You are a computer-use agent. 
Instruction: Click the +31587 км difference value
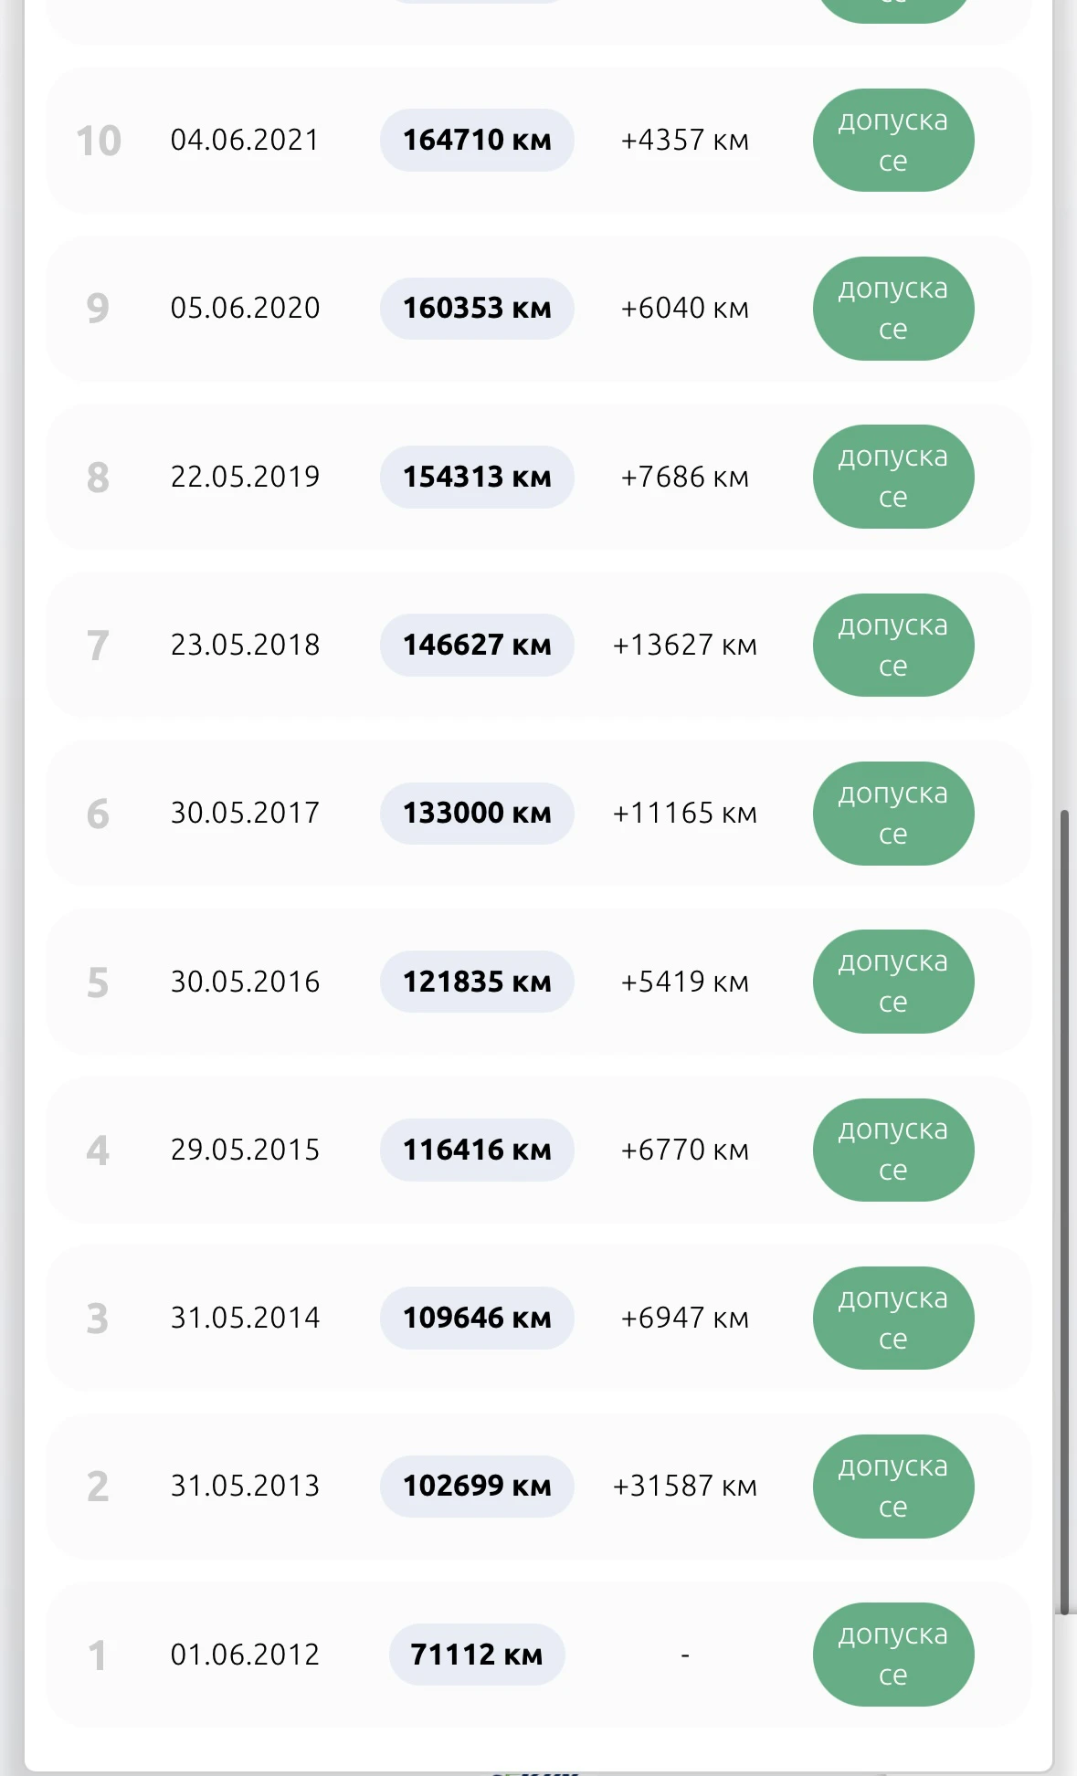pos(685,1487)
